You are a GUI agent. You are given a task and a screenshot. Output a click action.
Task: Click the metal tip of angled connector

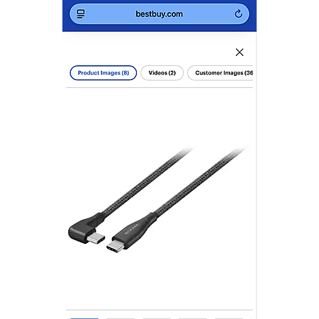[96, 238]
